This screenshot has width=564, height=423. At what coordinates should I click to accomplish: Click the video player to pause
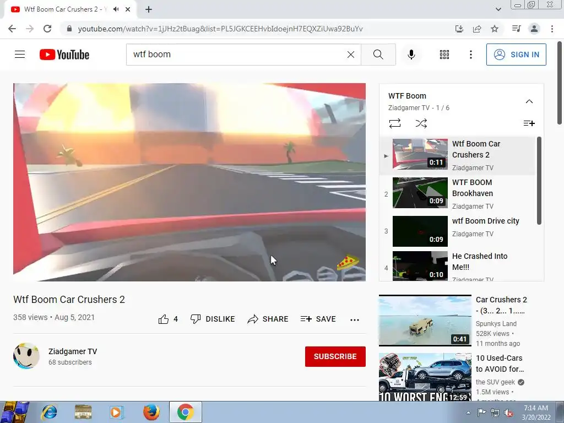(189, 182)
